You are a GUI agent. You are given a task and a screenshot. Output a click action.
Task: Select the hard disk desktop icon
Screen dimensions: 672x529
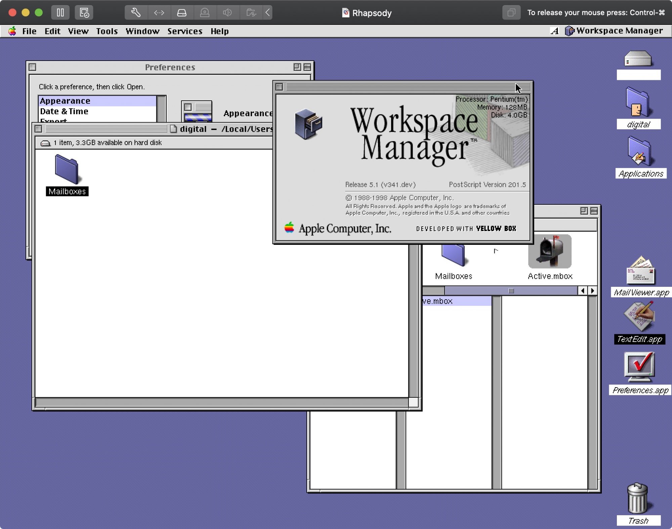pyautogui.click(x=638, y=59)
